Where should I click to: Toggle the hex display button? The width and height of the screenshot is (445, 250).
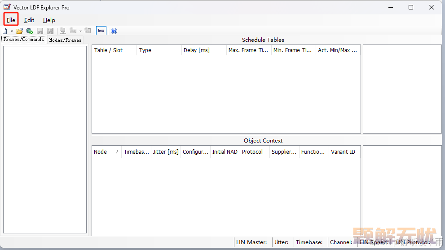(x=101, y=31)
